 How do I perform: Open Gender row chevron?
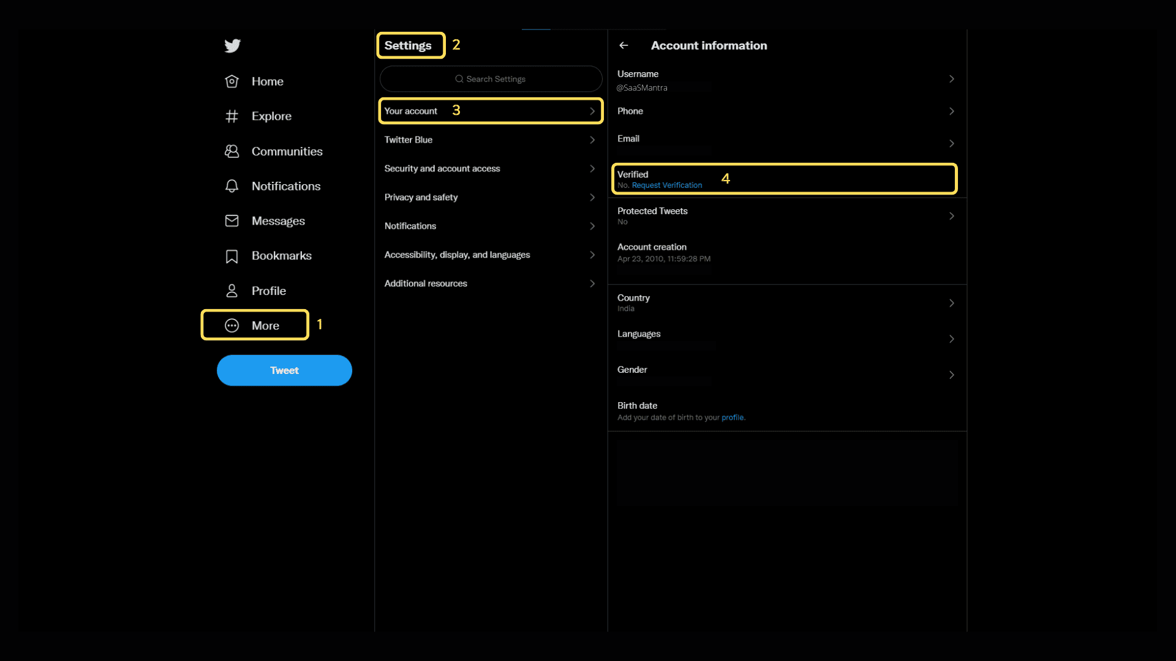point(951,375)
